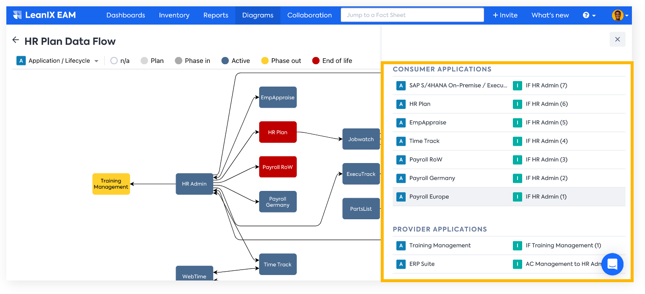This screenshot has height=294, width=645.
Task: Open the IF HR Admin (7) interface
Action: pyautogui.click(x=547, y=85)
